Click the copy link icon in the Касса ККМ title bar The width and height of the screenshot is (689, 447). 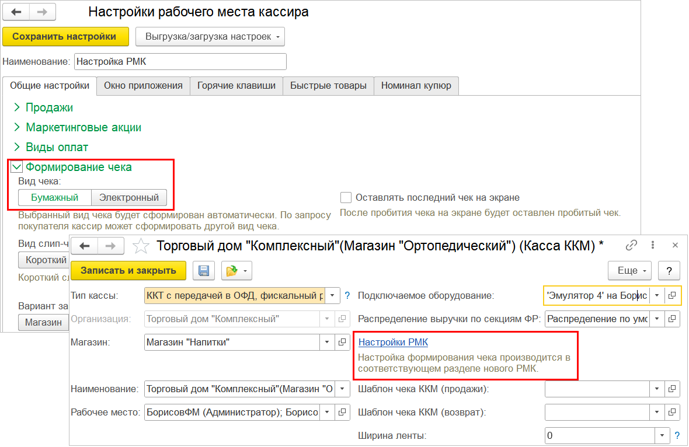[x=631, y=245]
